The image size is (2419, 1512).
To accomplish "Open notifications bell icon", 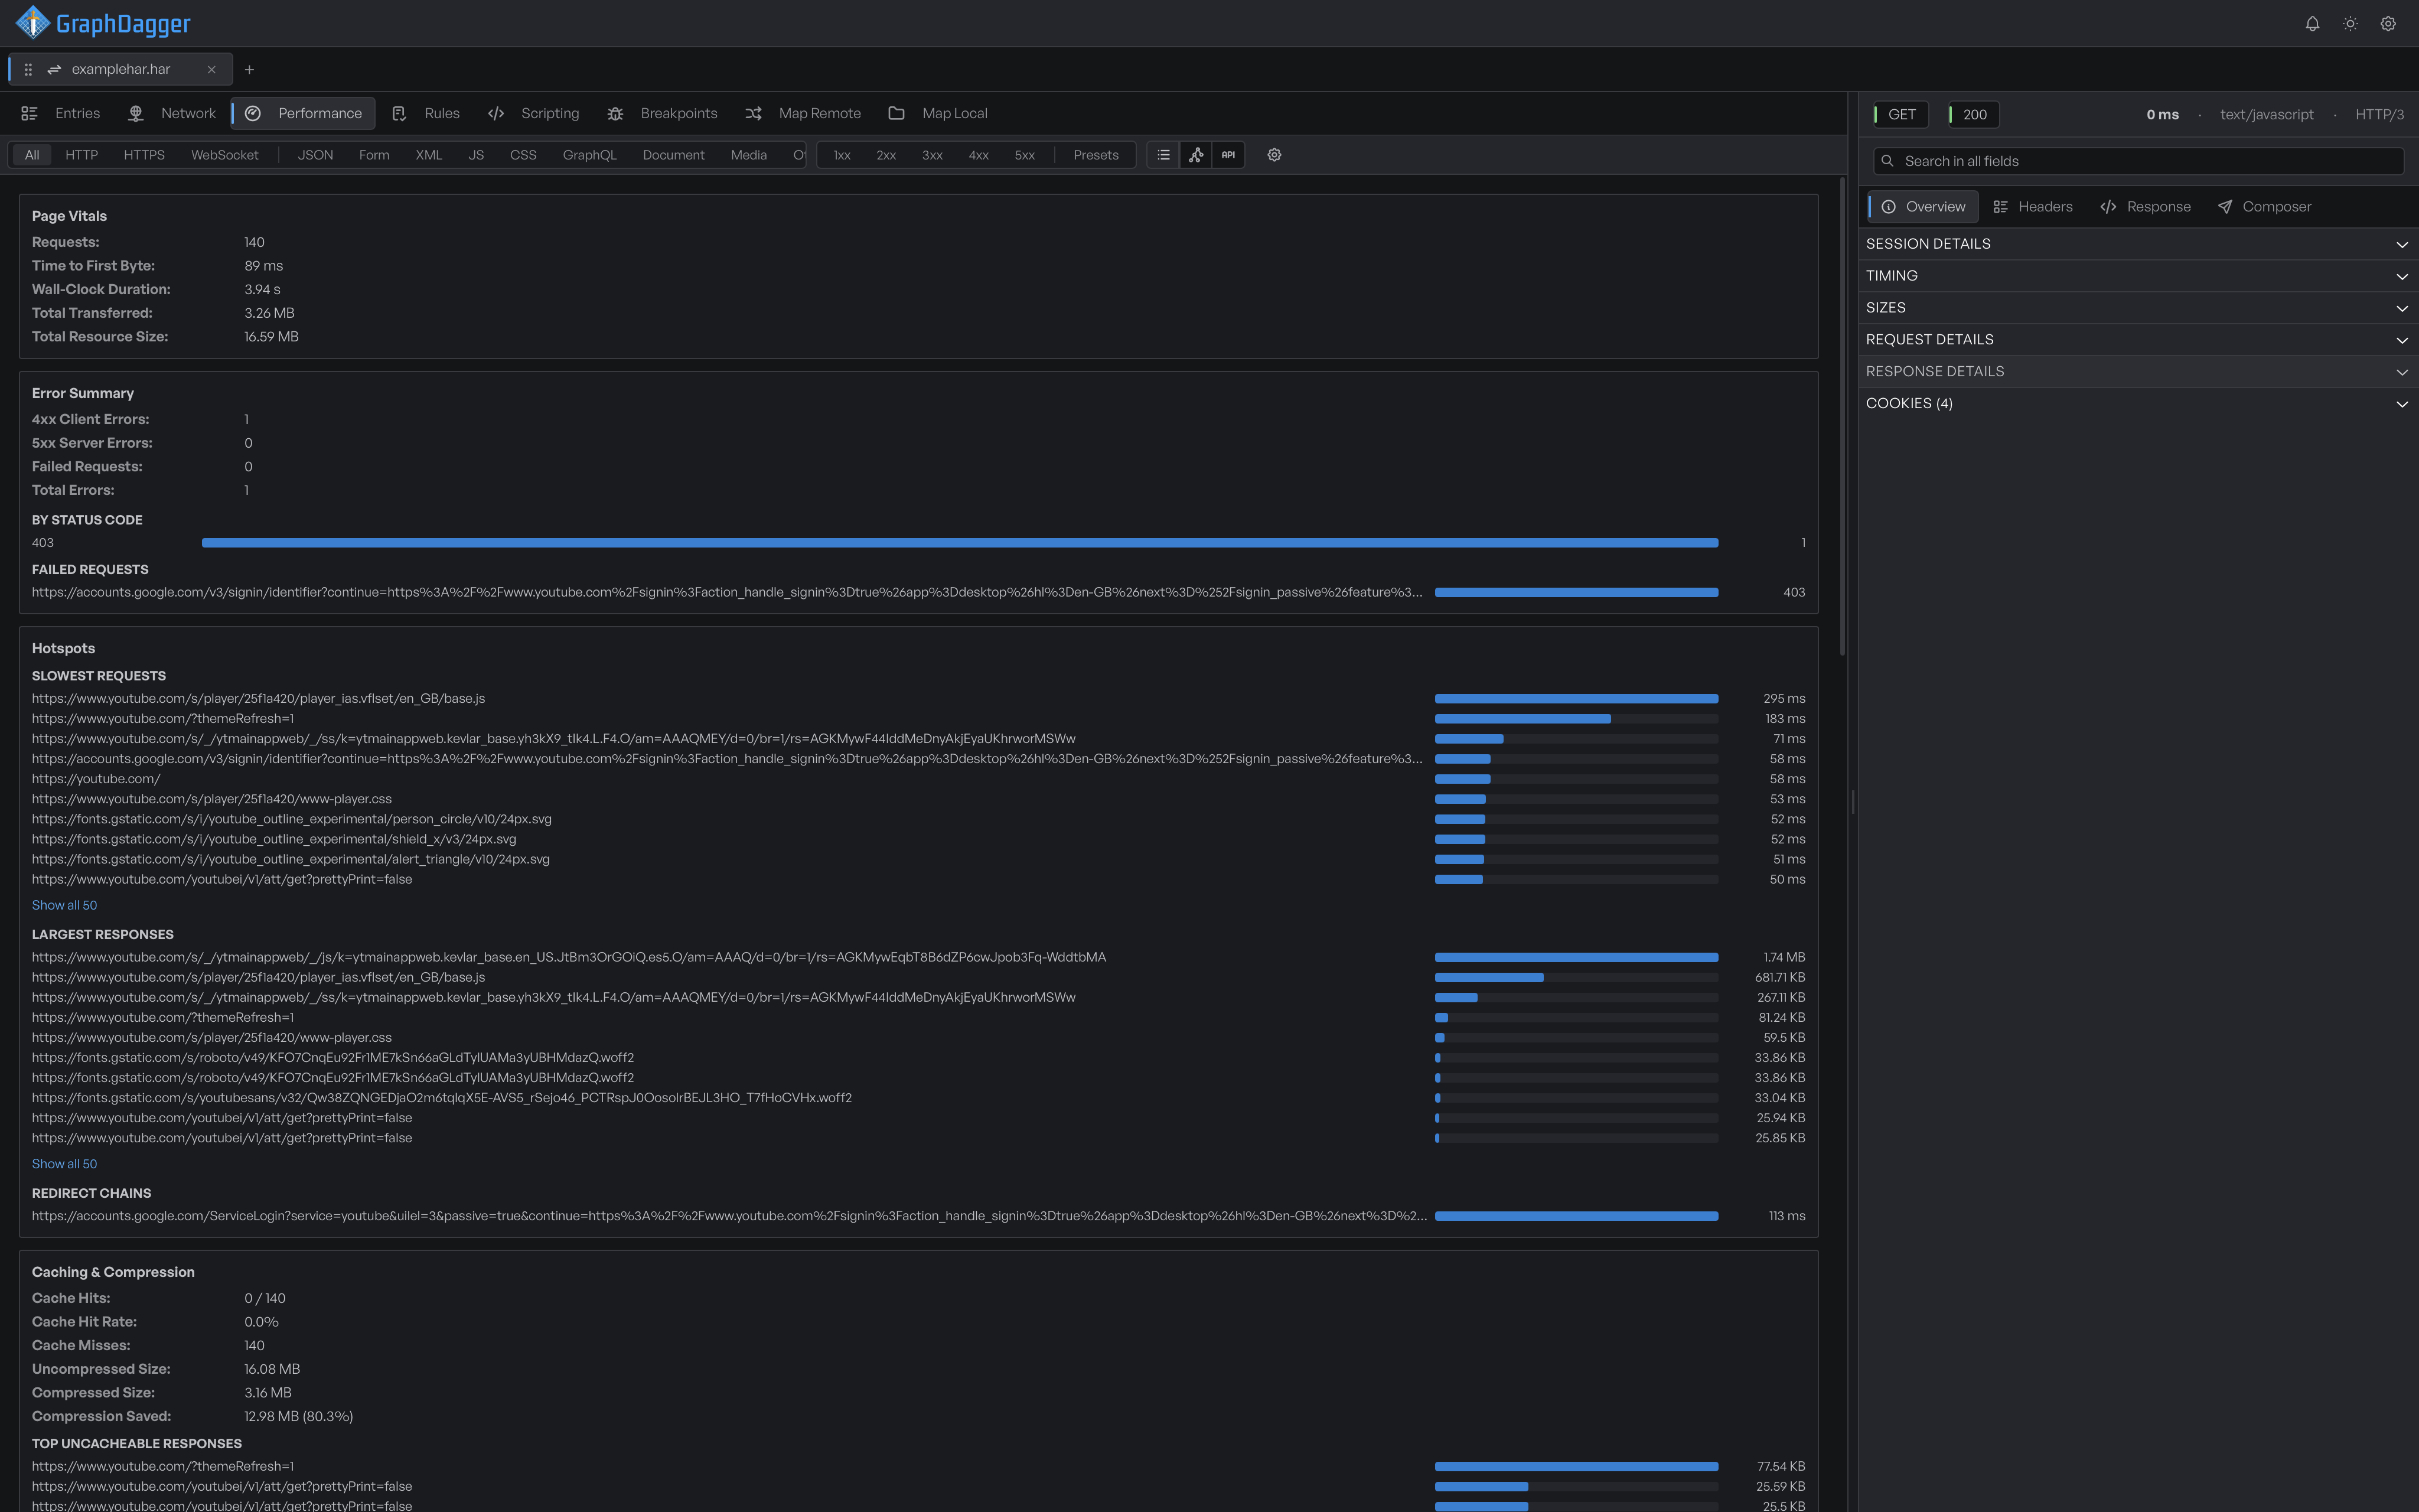I will (2312, 24).
